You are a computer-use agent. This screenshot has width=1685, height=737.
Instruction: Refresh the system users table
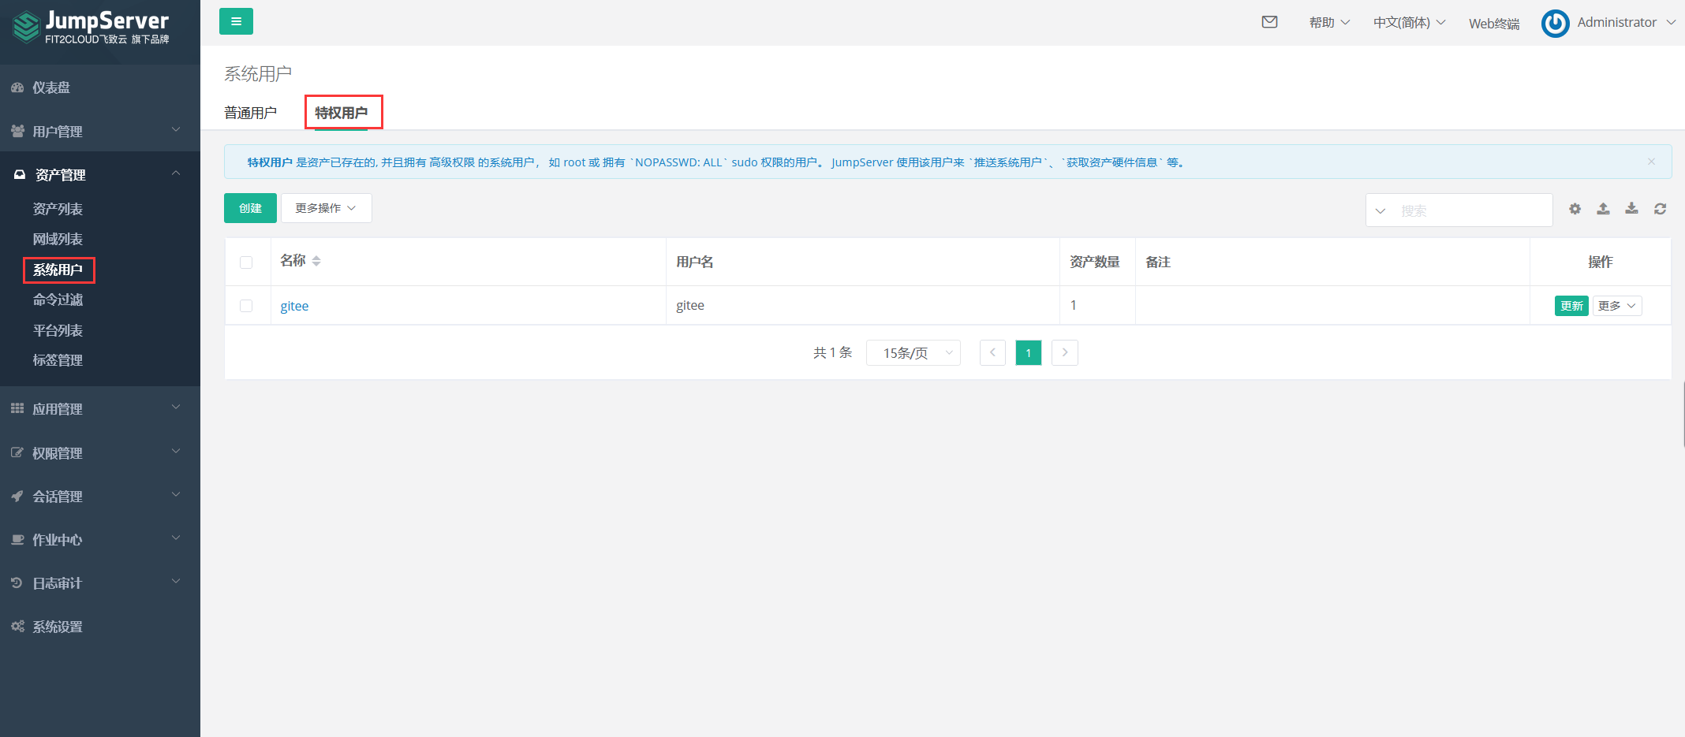pos(1660,209)
